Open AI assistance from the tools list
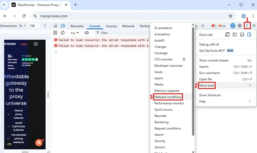 click(171, 28)
